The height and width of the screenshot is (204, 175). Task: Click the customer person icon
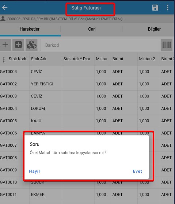pyautogui.click(x=3, y=19)
